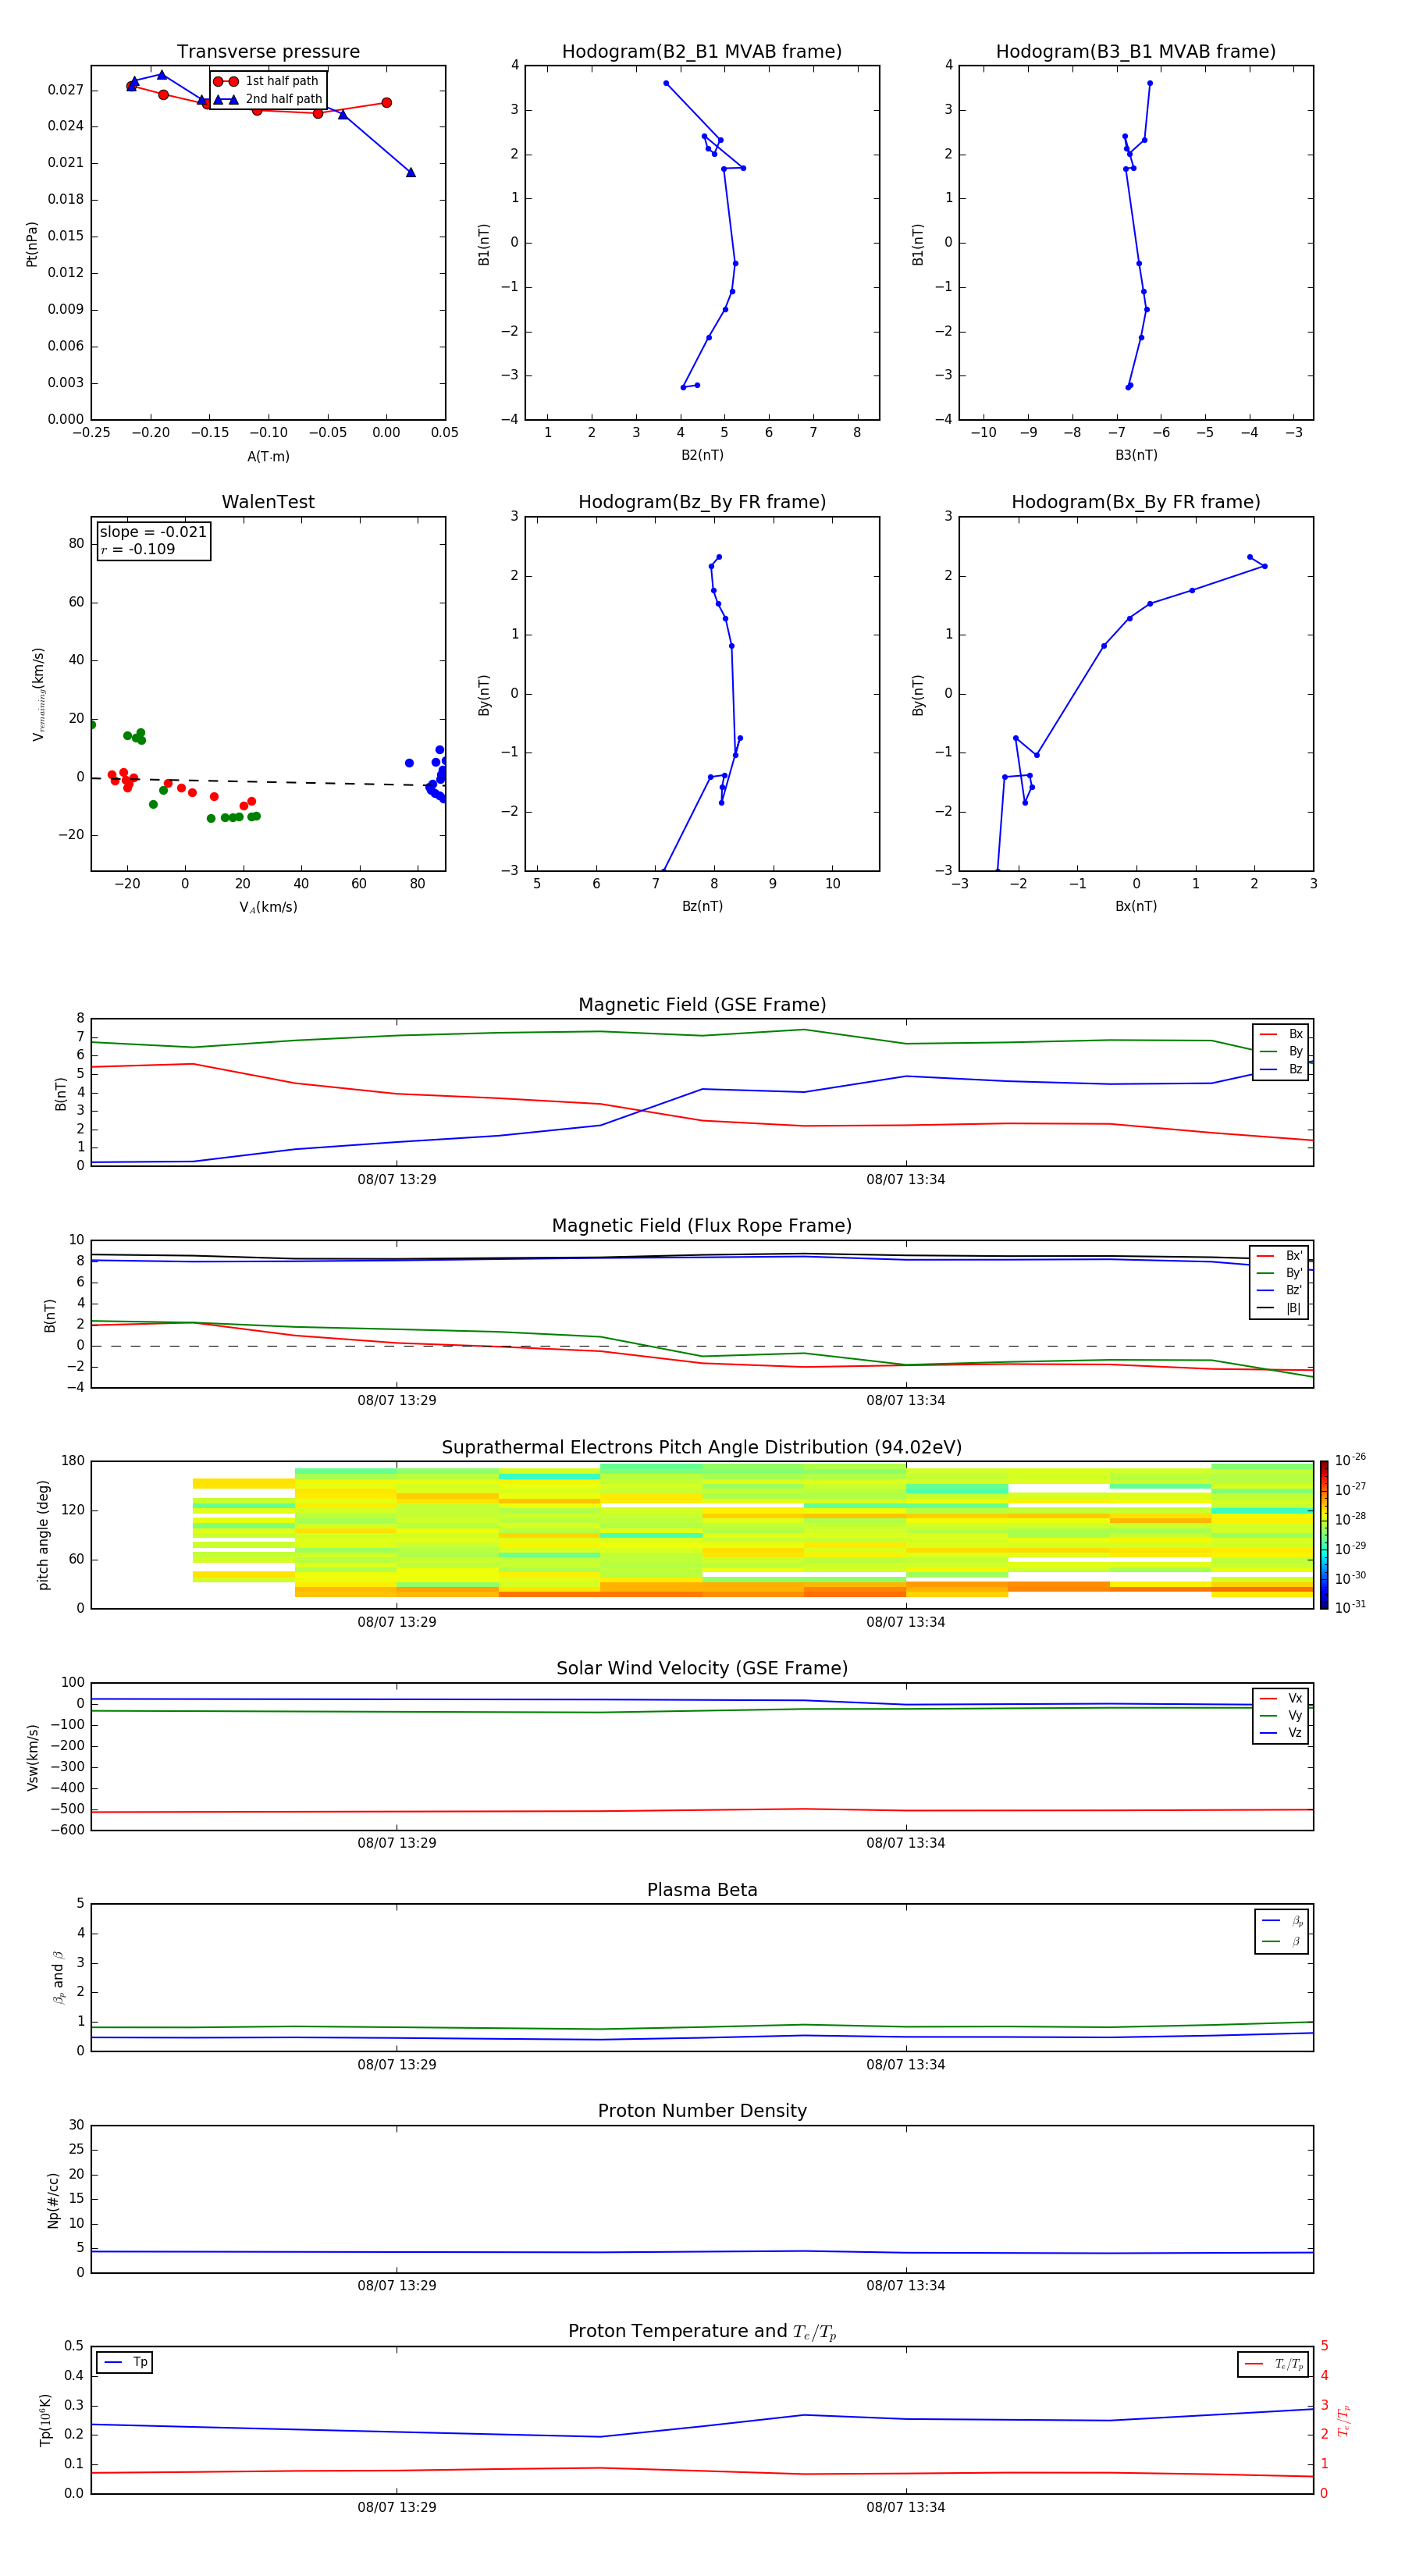Click the "Bz(nT)" x-axis label

click(x=702, y=906)
